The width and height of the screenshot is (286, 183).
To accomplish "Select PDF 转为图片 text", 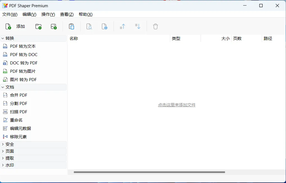I will pos(23,71).
